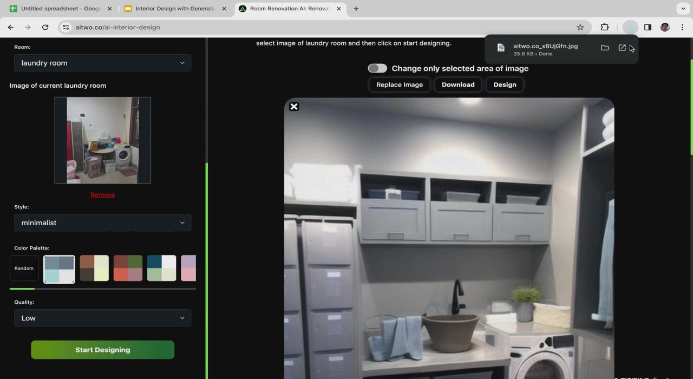The width and height of the screenshot is (693, 379).
Task: Open the Style dropdown set to minimalist
Action: click(102, 223)
